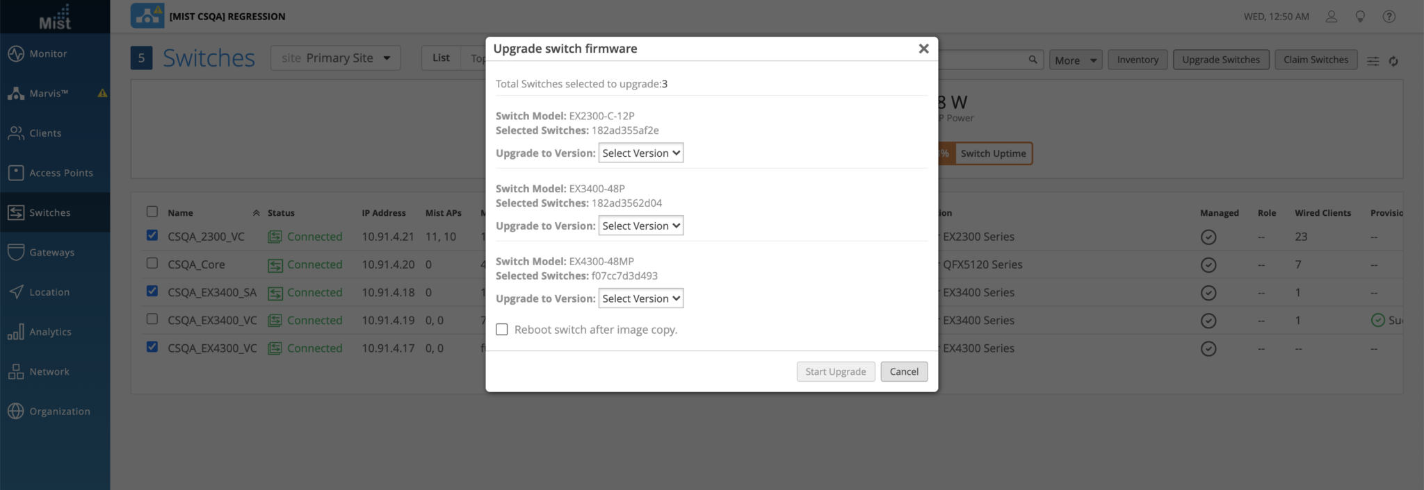Uncheck the CSQA_2300_VC row checkbox
Screen dimensions: 1424x490
point(152,236)
